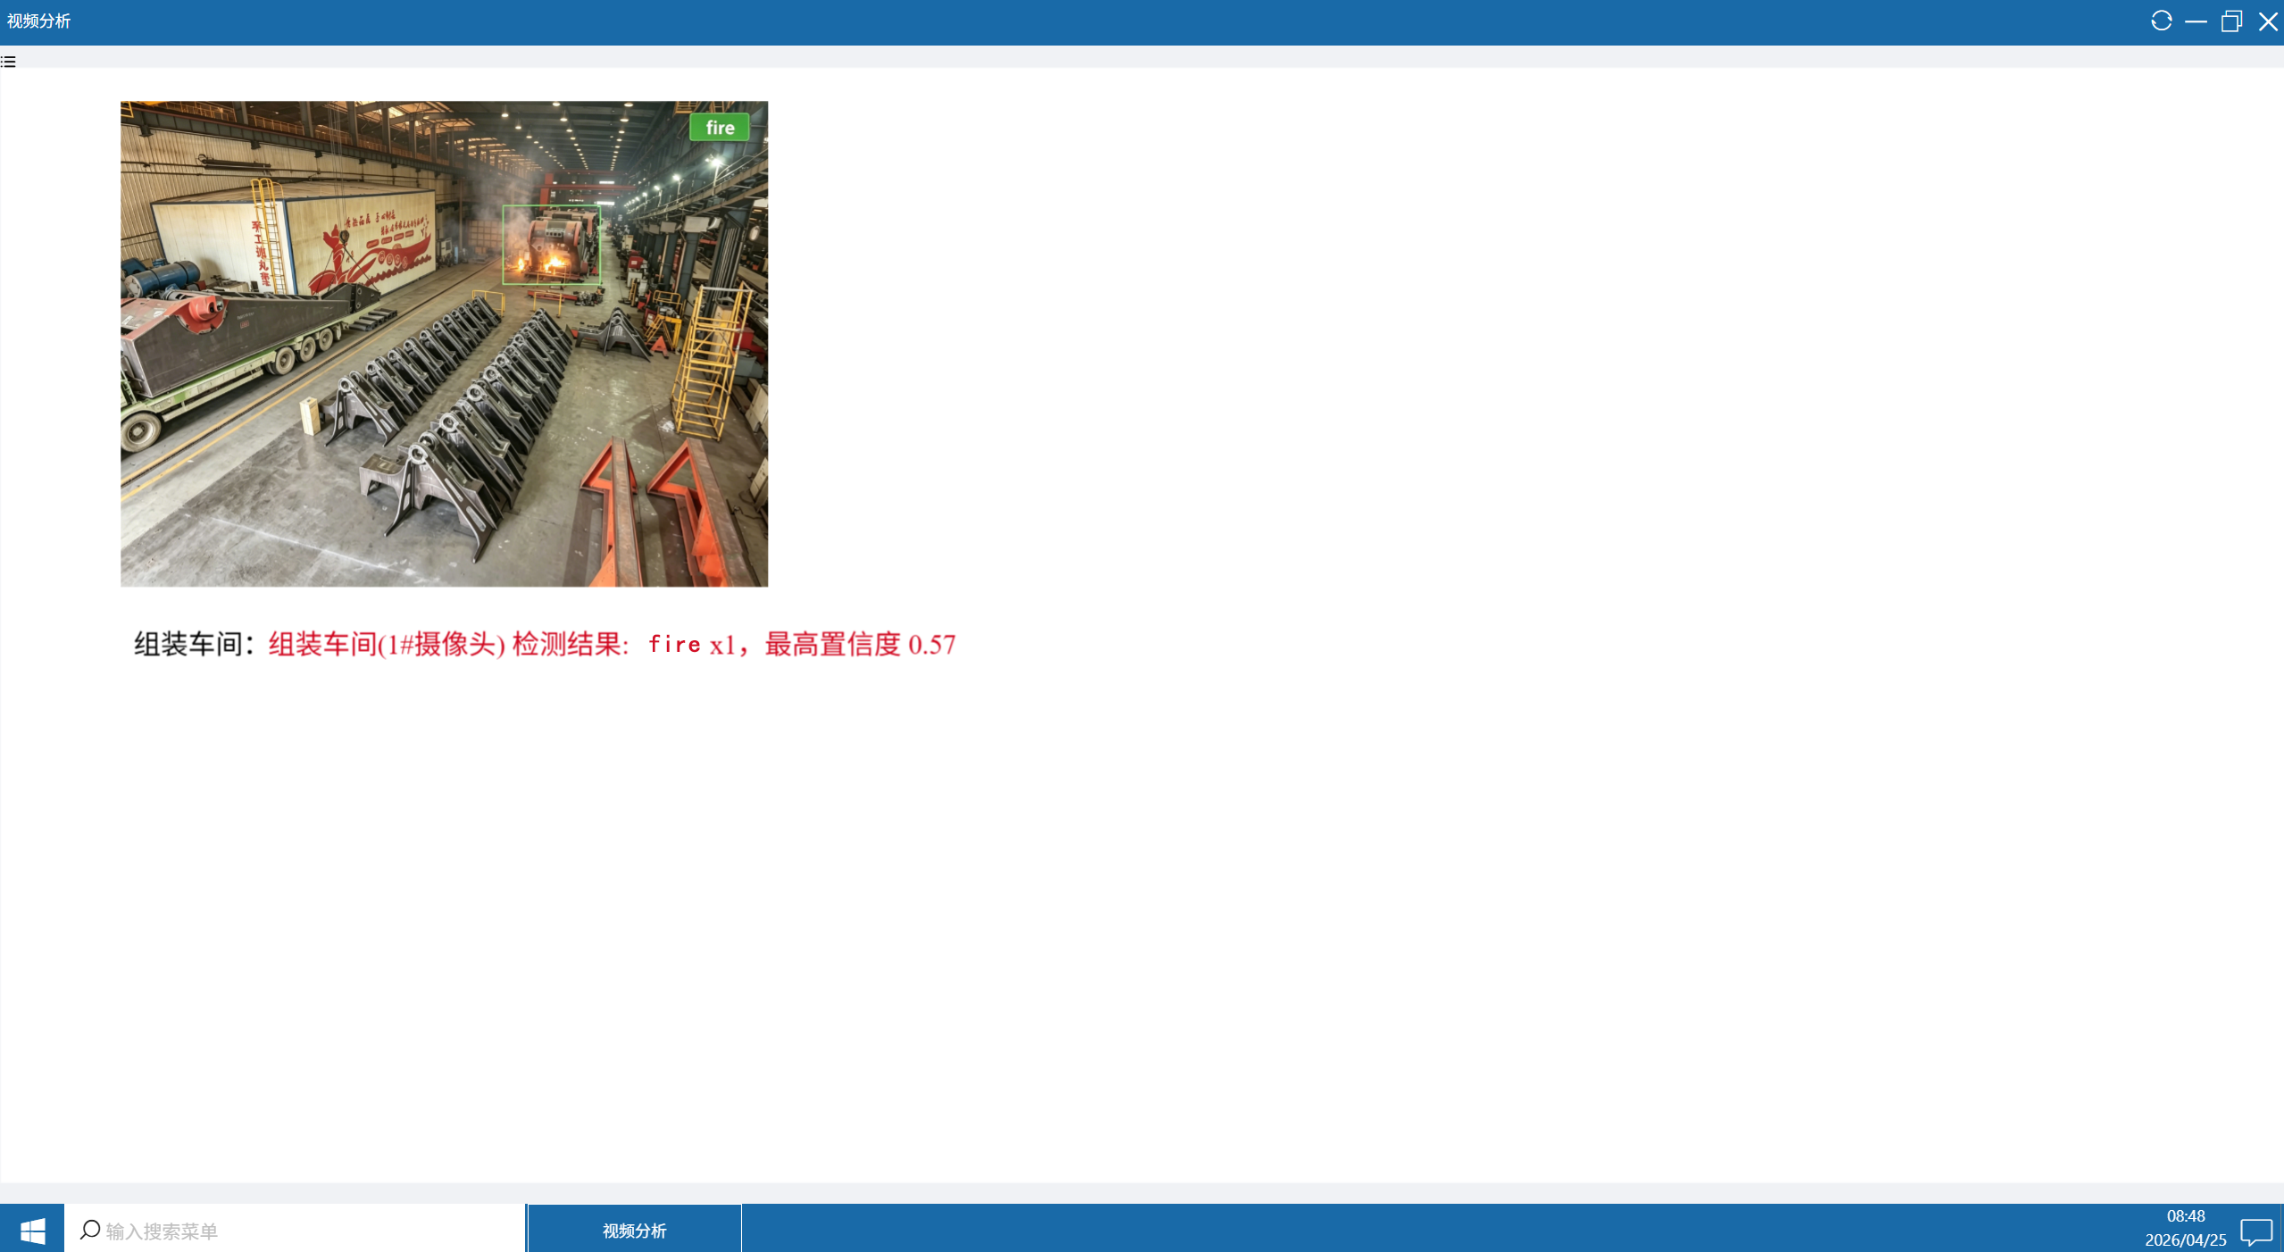The height and width of the screenshot is (1252, 2284).
Task: Open the Windows start menu
Action: tap(32, 1231)
